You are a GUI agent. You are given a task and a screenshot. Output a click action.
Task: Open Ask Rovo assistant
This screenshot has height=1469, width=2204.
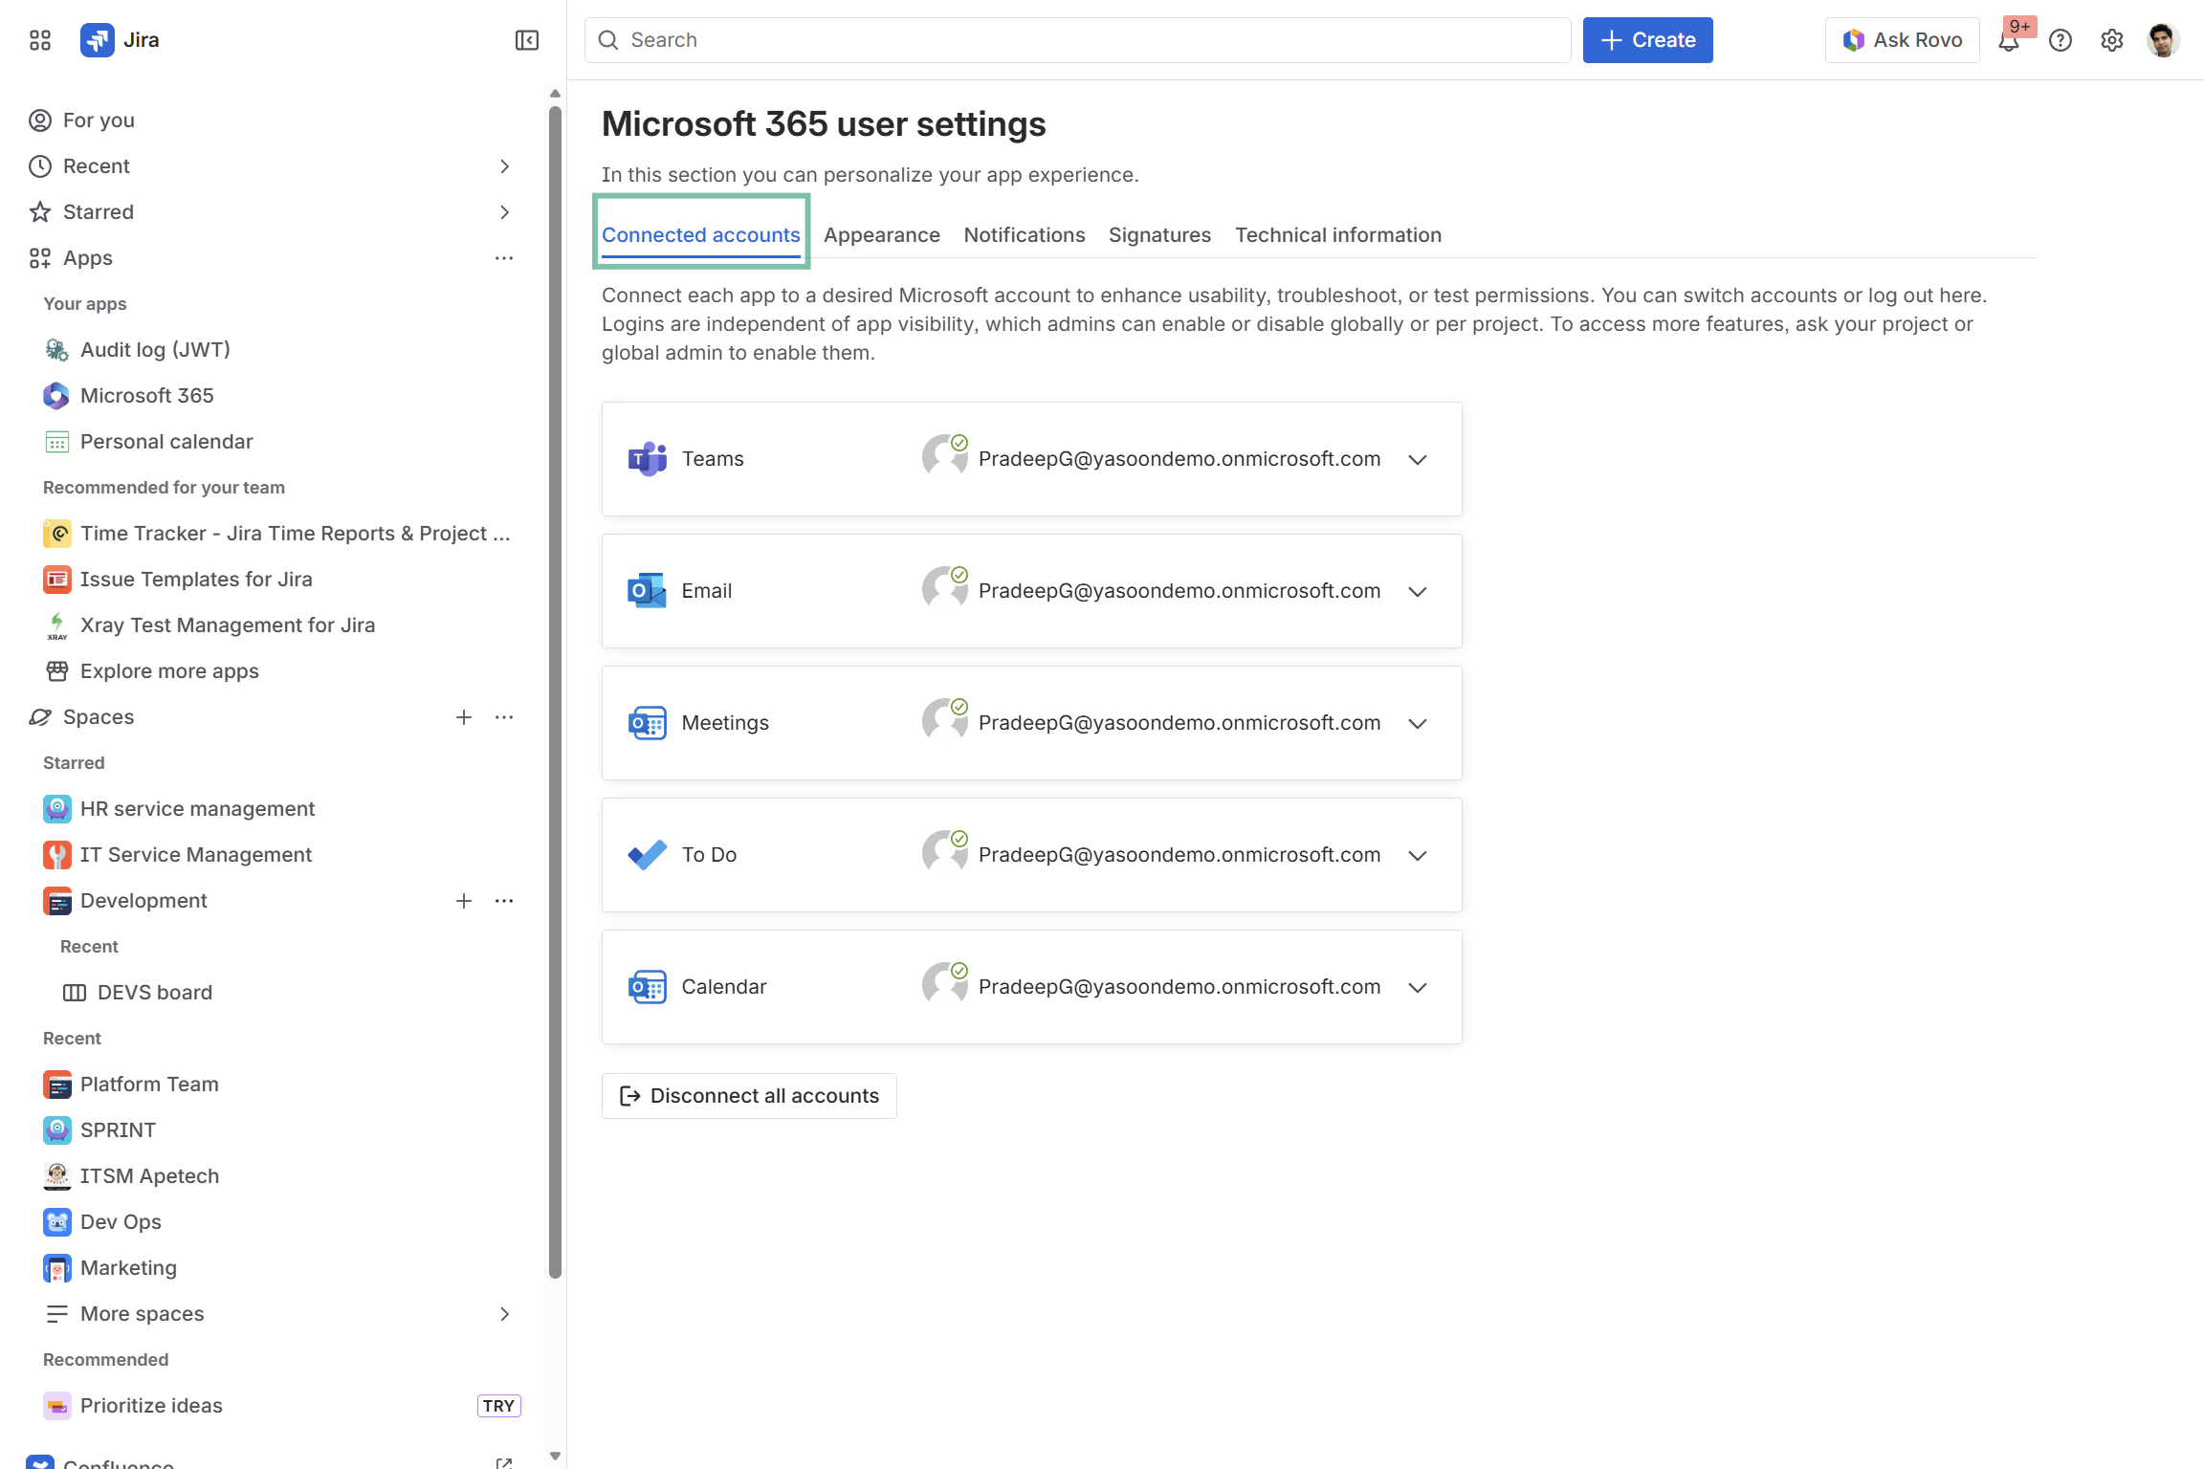(1902, 40)
